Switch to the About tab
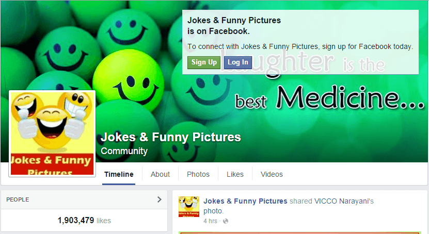Screen dimensions: 429x234 click(160, 174)
